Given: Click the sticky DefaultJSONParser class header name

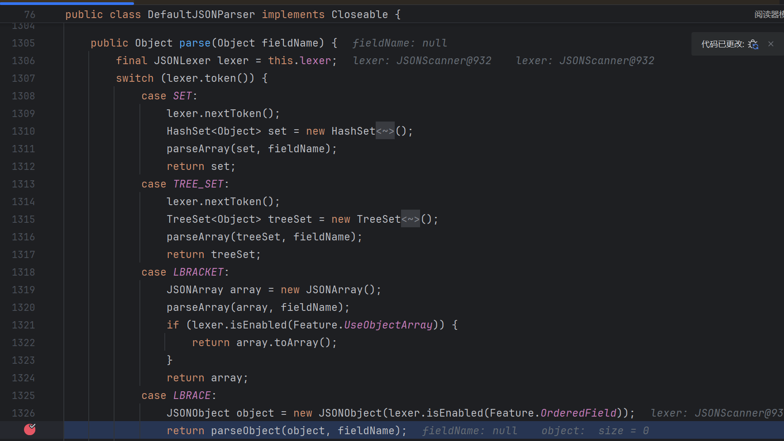Looking at the screenshot, I should tap(201, 14).
